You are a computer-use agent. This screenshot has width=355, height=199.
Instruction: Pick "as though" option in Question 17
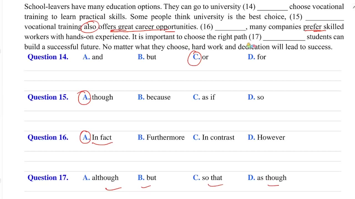point(267,178)
